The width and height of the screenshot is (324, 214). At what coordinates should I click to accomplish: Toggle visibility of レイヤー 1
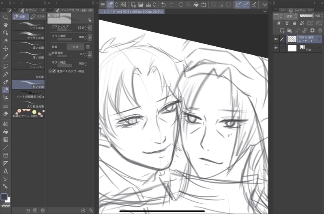click(x=276, y=39)
